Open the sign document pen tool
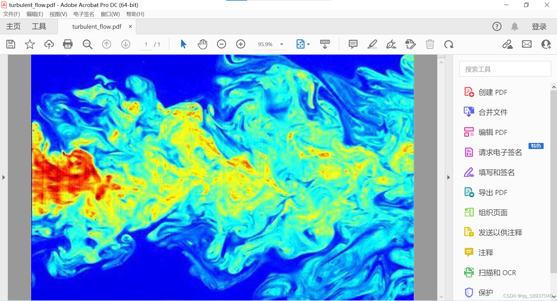This screenshot has width=557, height=301. [391, 44]
